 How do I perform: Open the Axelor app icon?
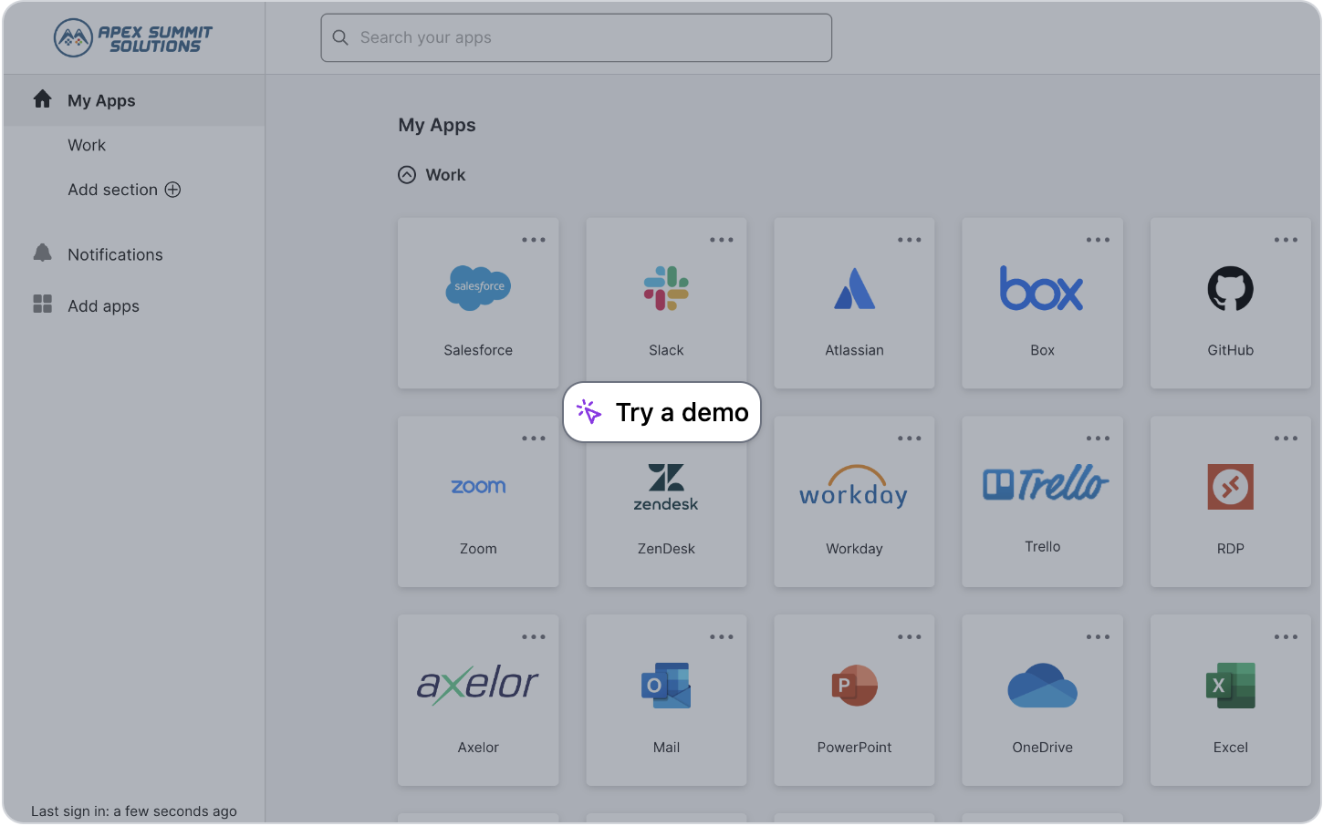pyautogui.click(x=478, y=684)
